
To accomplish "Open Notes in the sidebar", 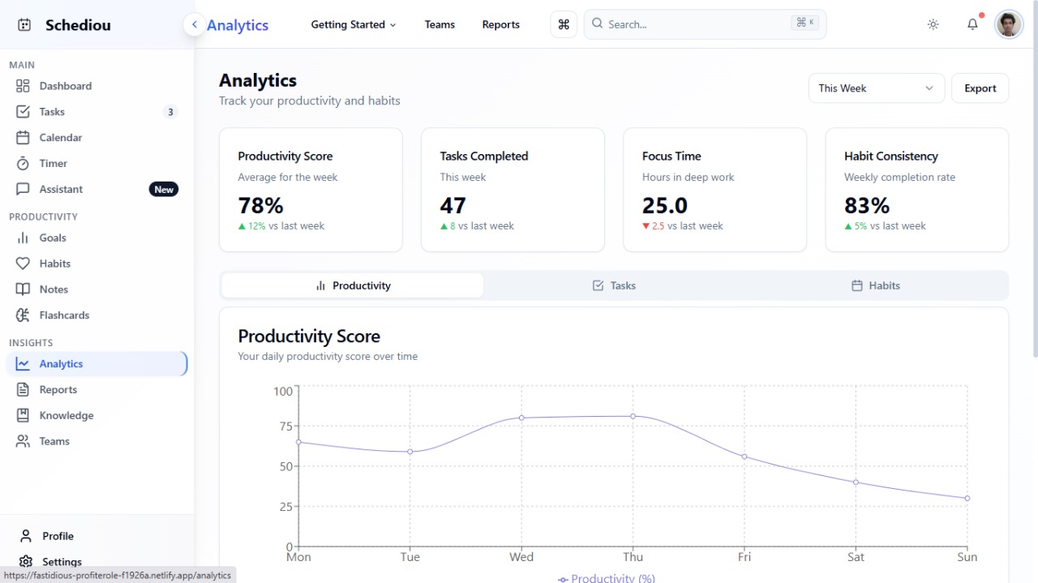I will click(x=97, y=289).
